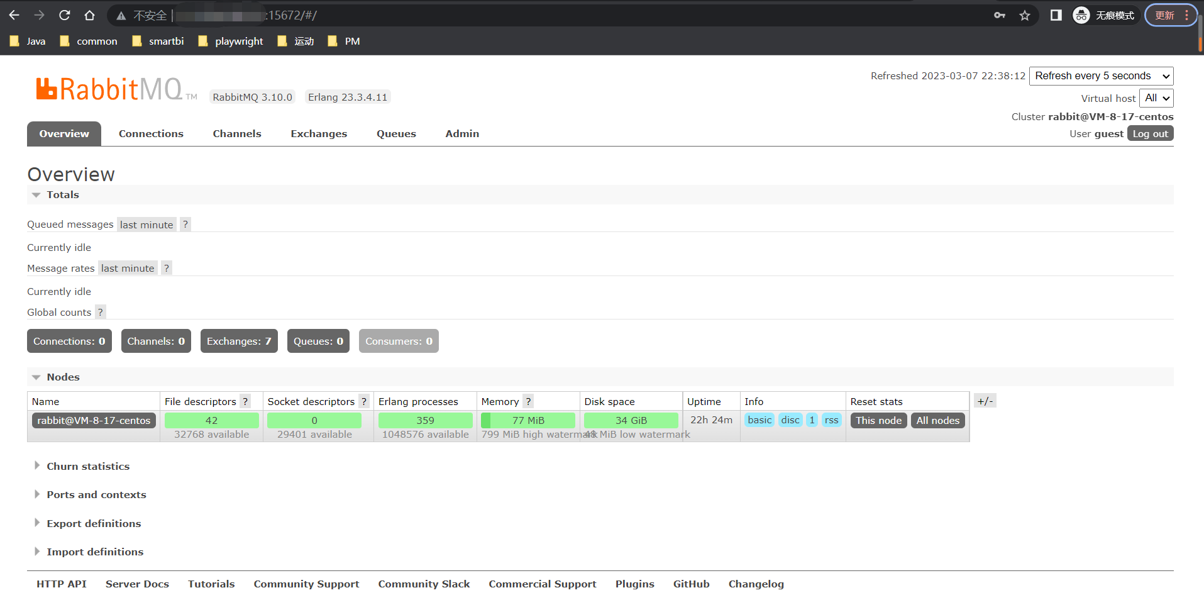Change Message rates last minute range
This screenshot has width=1204, height=600.
pyautogui.click(x=128, y=268)
